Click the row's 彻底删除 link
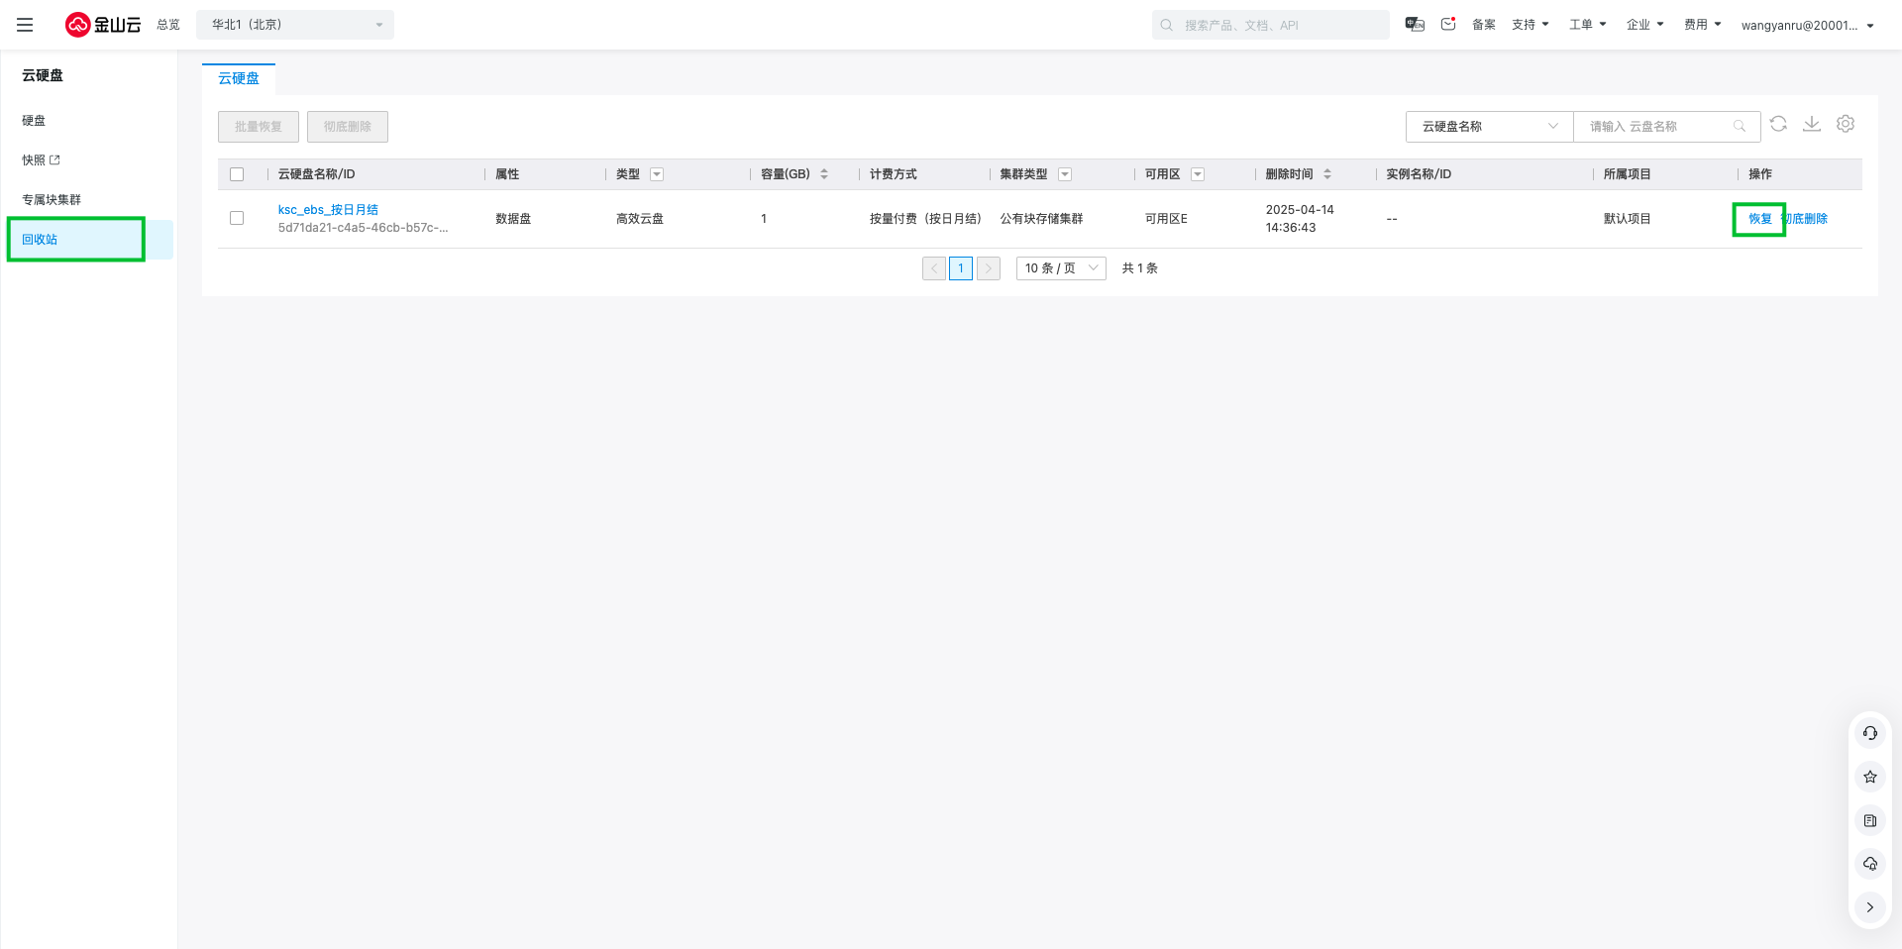 tap(1804, 219)
